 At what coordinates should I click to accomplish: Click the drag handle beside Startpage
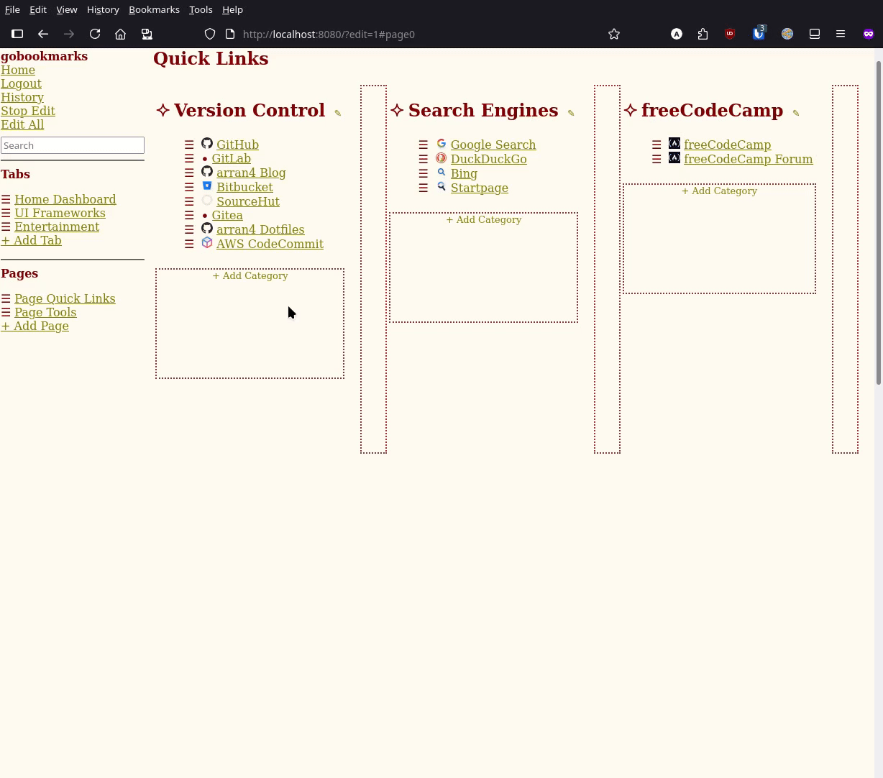coord(424,188)
